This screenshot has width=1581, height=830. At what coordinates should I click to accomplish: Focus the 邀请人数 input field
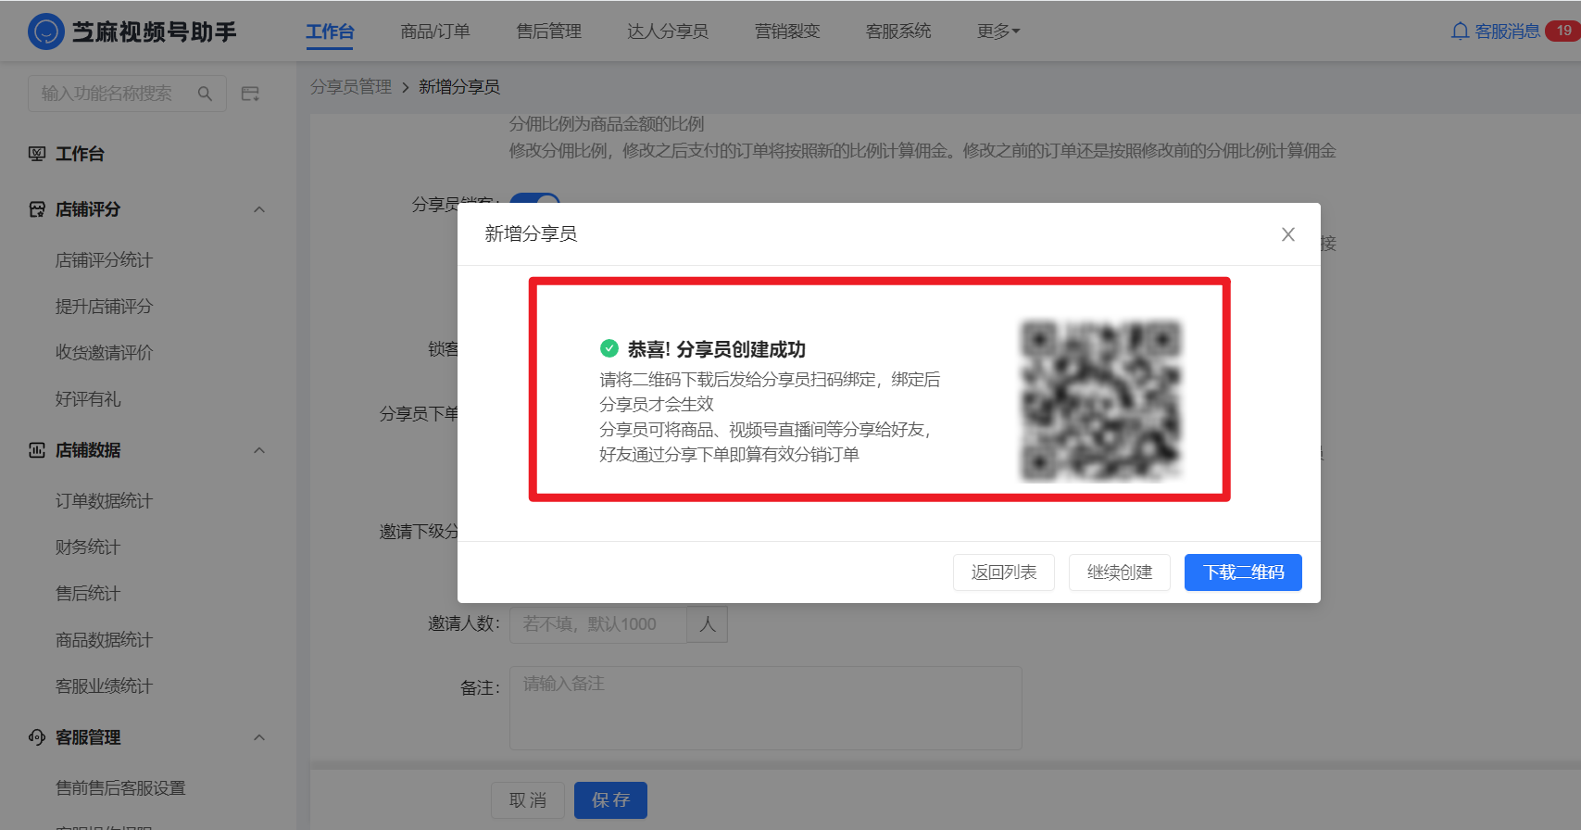(x=598, y=624)
